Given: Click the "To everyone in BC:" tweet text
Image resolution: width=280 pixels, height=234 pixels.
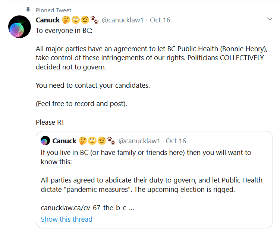Looking at the screenshot, I should point(64,30).
